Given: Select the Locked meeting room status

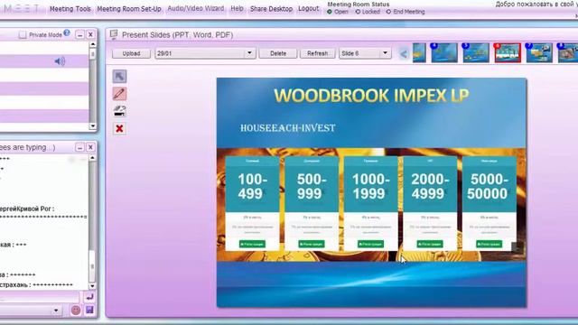Looking at the screenshot, I should 358,12.
